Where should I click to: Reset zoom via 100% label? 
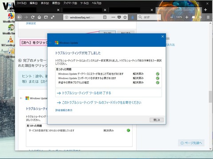click(x=179, y=17)
